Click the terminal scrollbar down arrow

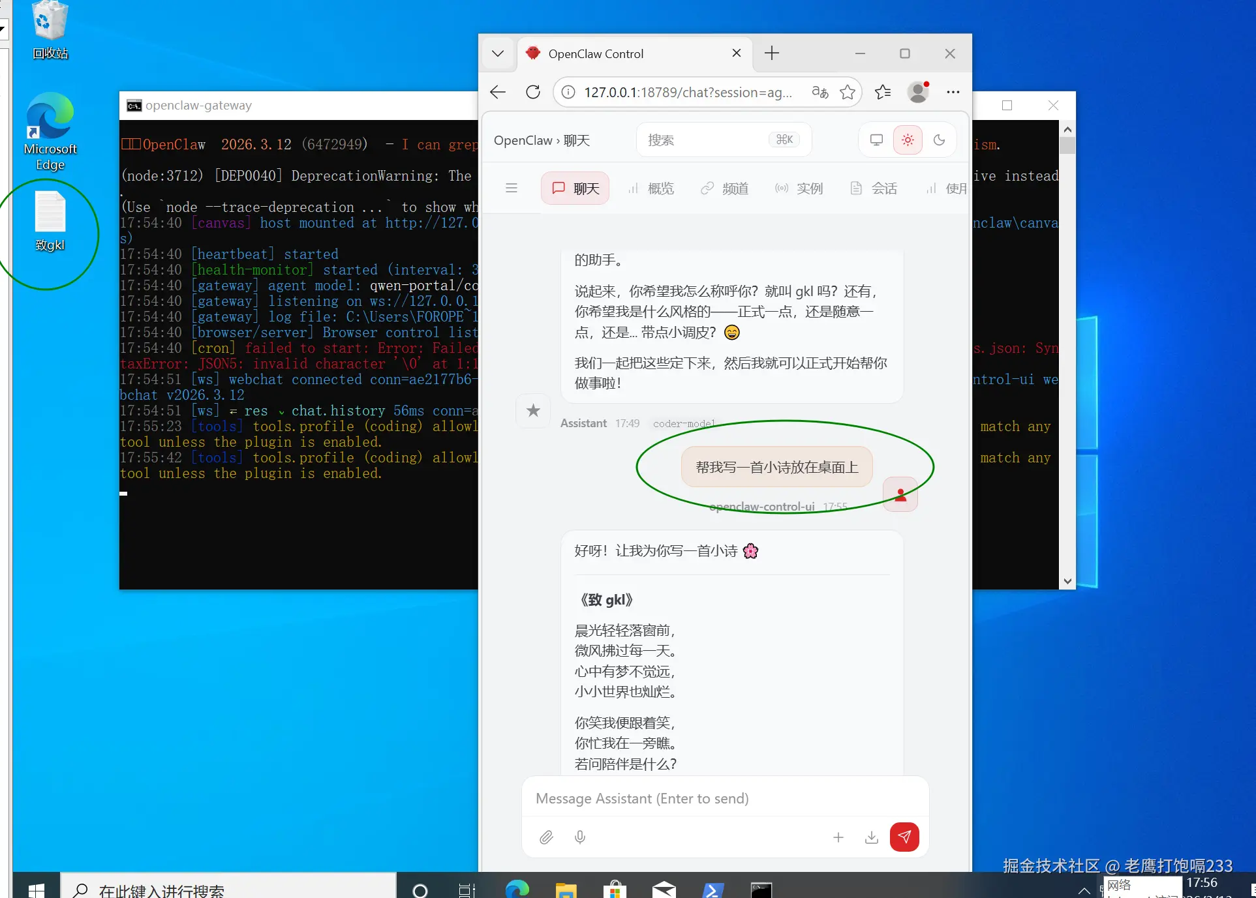[1067, 581]
